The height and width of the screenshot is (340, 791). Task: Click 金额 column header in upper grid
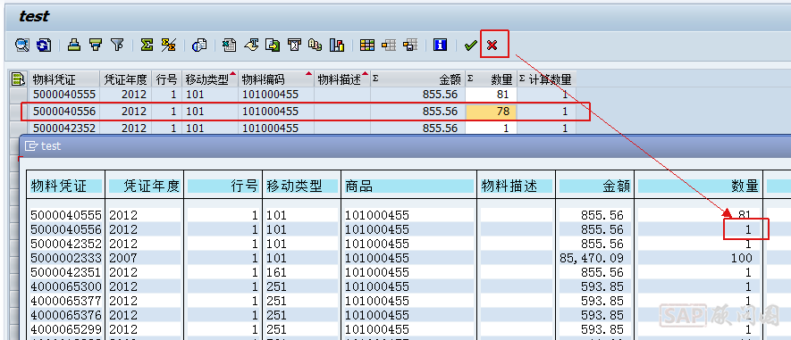(417, 79)
